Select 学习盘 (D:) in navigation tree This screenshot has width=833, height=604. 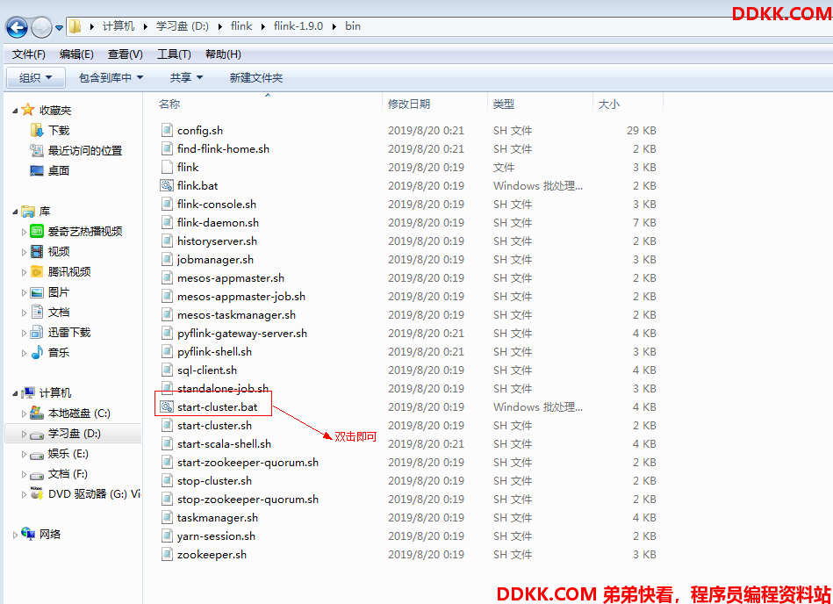pyautogui.click(x=74, y=434)
